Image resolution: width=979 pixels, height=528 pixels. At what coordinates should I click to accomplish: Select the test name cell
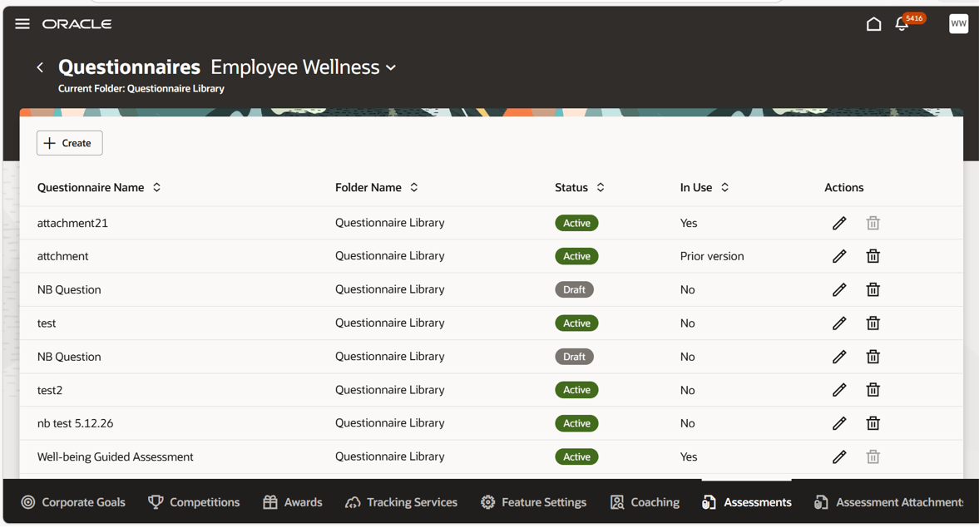pyautogui.click(x=47, y=323)
